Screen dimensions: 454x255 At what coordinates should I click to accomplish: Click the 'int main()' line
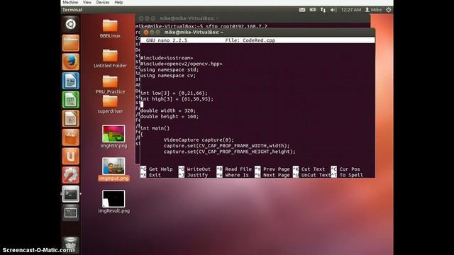[155, 128]
